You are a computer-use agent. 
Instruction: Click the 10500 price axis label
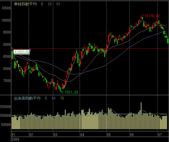[x=6, y=8]
